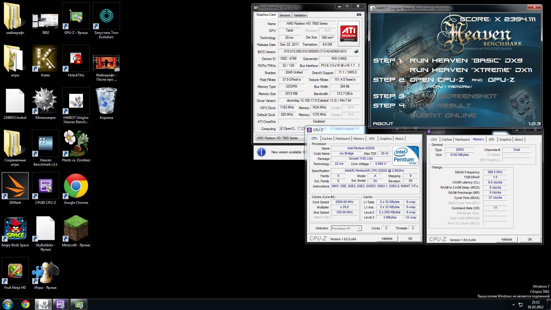Click the ATI Radeon logo in GPU-Z

349,34
